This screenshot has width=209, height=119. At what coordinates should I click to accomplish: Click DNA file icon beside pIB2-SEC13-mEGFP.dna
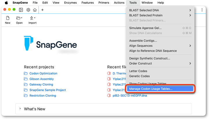pos(109,96)
